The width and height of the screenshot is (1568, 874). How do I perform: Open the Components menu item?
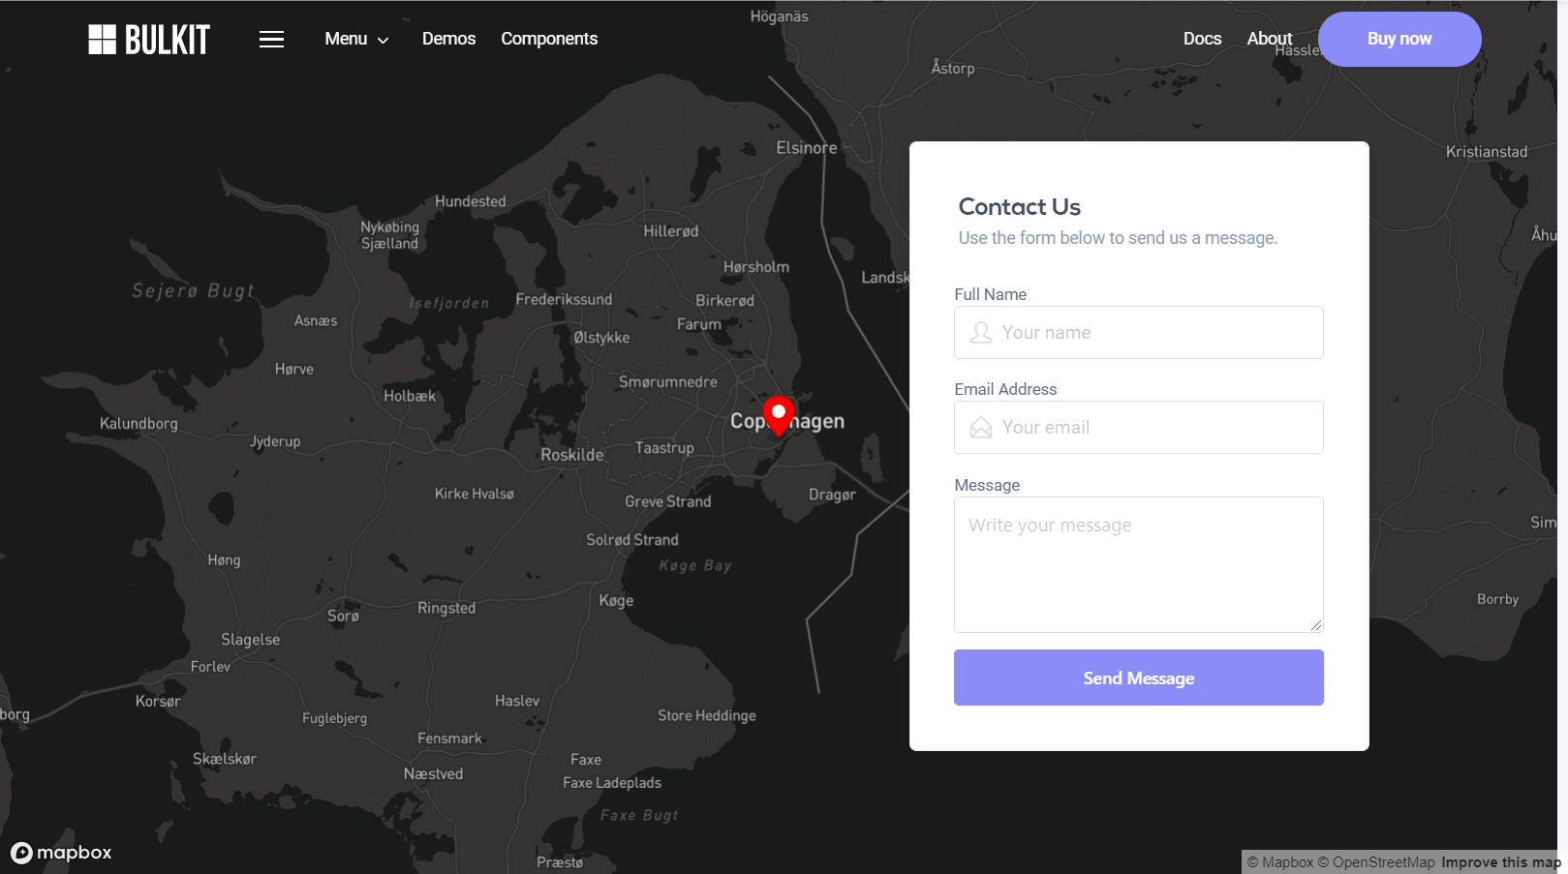click(x=549, y=40)
